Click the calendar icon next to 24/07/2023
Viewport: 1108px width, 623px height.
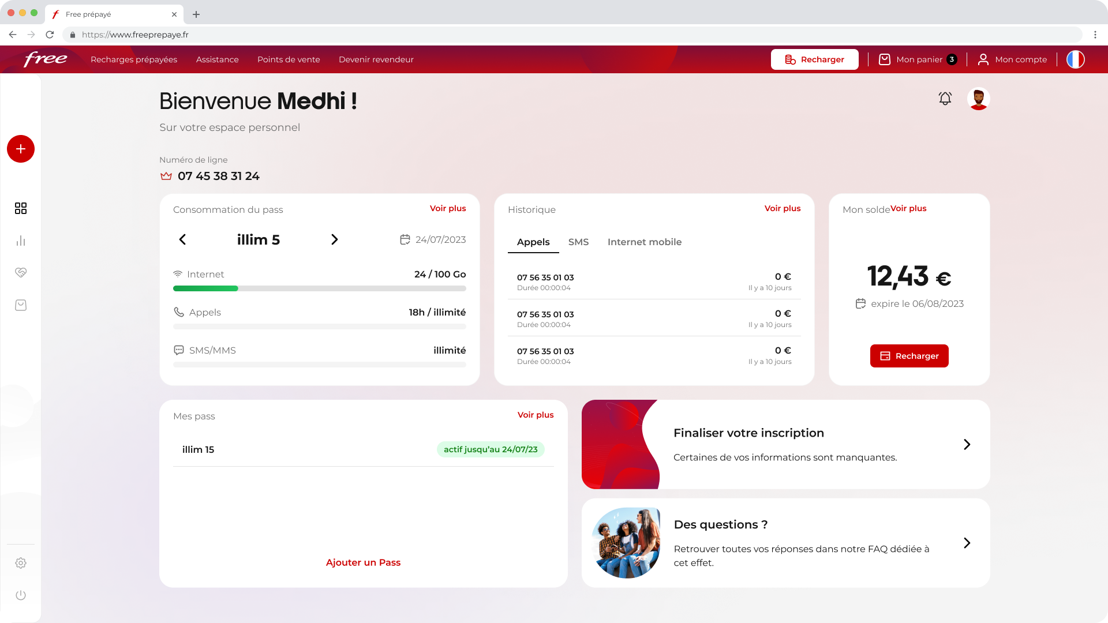[405, 239]
